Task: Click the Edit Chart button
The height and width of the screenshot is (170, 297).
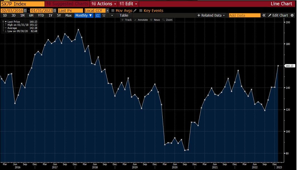Action: 278,15
